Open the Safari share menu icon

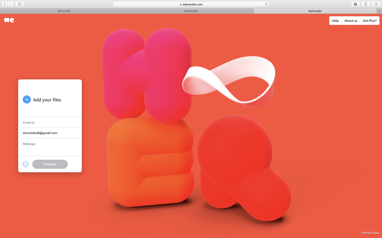[x=365, y=4]
